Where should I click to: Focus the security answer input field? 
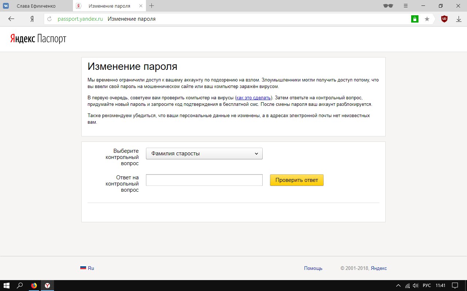point(204,180)
